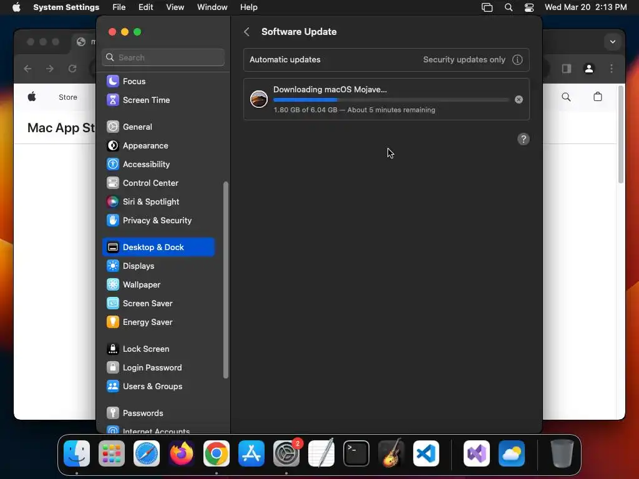Open Wallpaper settings
639x479 pixels.
pyautogui.click(x=158, y=284)
